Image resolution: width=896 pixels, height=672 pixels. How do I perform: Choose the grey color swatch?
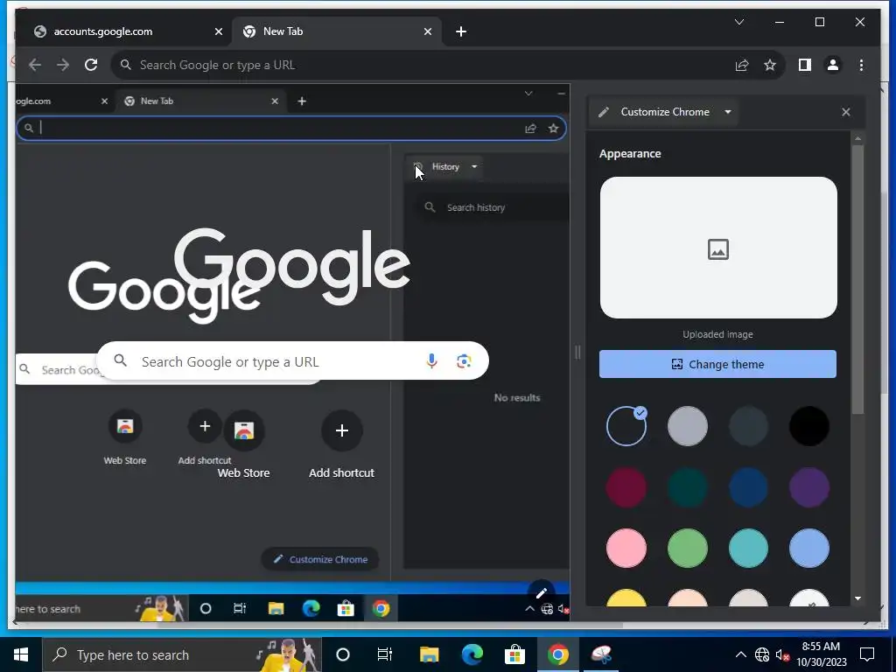[x=688, y=426]
